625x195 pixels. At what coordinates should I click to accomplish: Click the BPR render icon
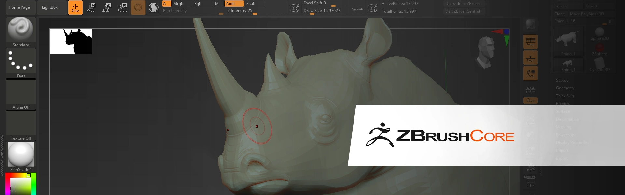coord(530,25)
